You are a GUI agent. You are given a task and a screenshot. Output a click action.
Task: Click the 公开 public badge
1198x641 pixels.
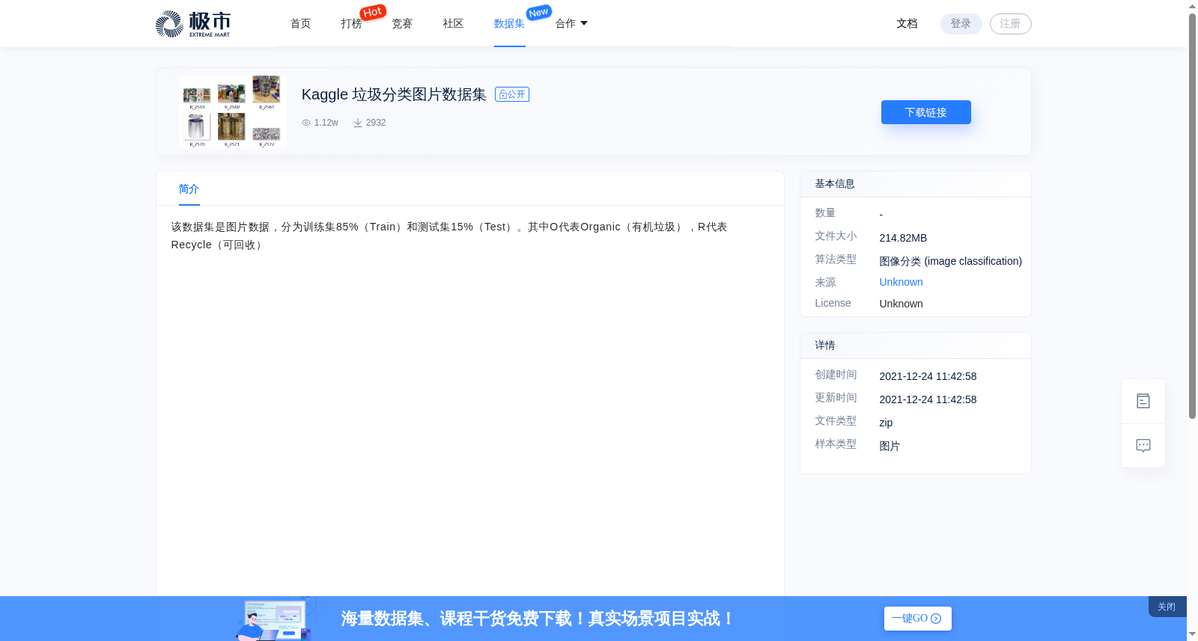512,94
